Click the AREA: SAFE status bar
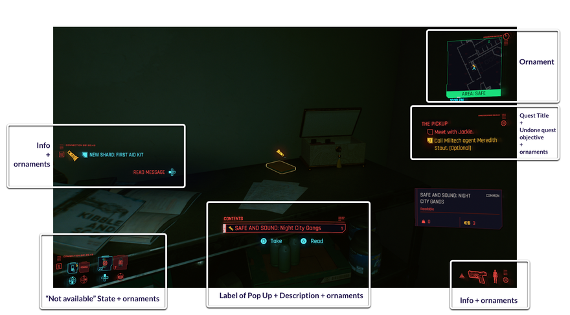The width and height of the screenshot is (570, 315). coord(473,93)
